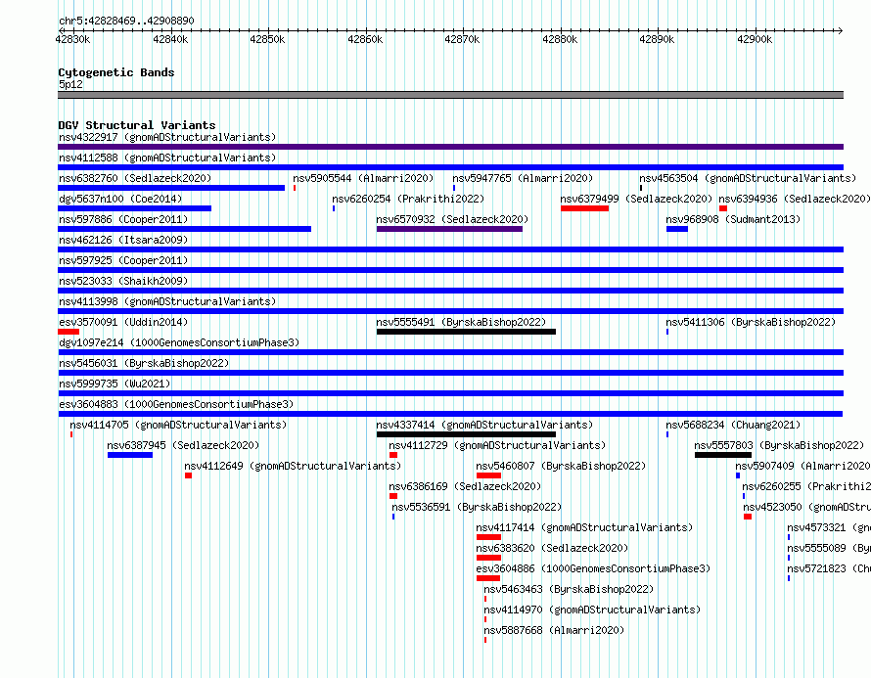Select nsv5721823 variant label

click(x=828, y=568)
